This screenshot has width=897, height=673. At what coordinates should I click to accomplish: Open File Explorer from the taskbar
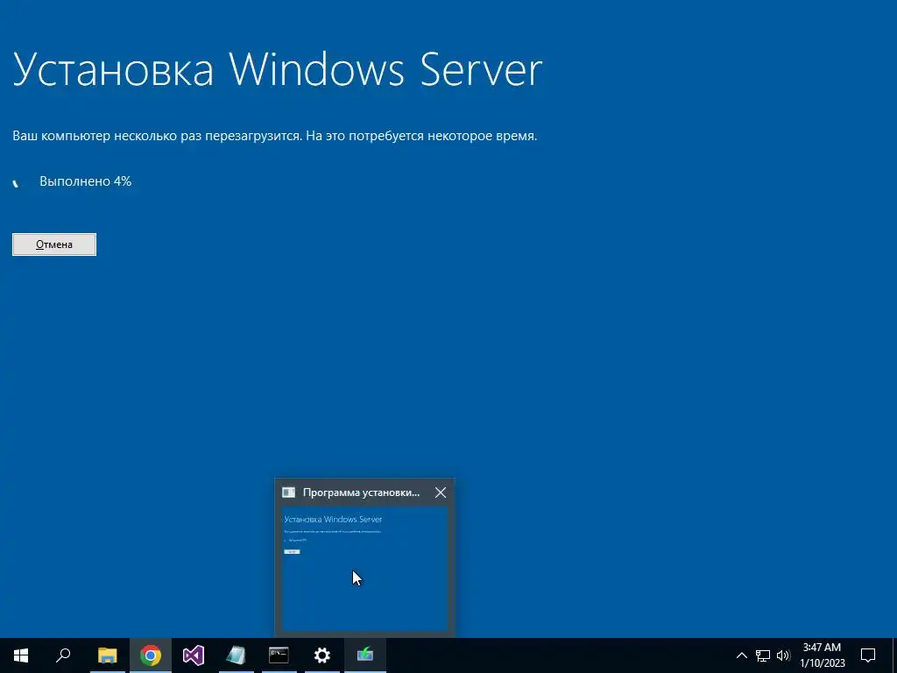pyautogui.click(x=107, y=655)
